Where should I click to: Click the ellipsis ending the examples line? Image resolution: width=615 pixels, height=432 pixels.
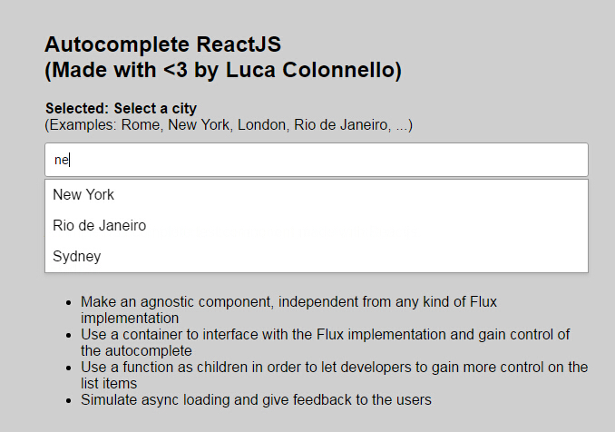(402, 124)
